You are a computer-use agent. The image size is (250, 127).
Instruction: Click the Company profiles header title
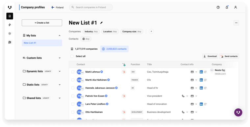click(33, 7)
